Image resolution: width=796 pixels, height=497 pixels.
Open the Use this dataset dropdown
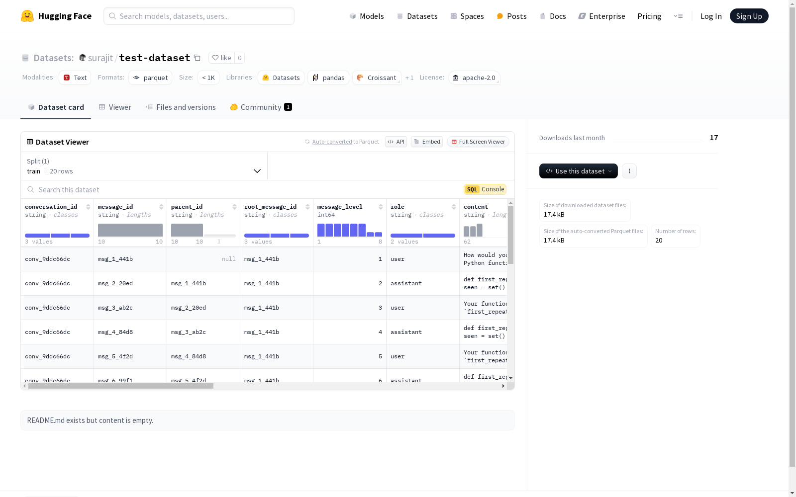point(579,171)
